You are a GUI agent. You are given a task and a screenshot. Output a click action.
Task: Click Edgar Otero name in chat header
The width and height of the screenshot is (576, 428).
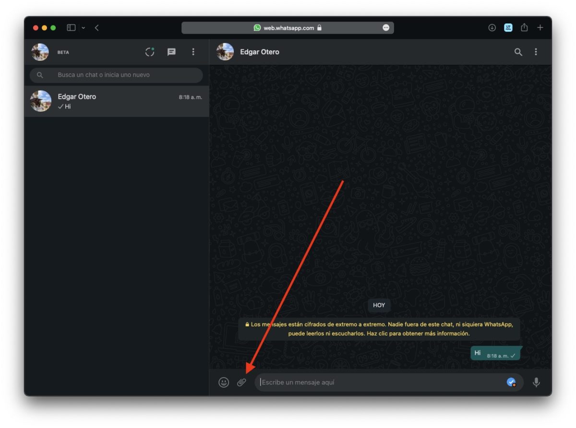pyautogui.click(x=260, y=52)
